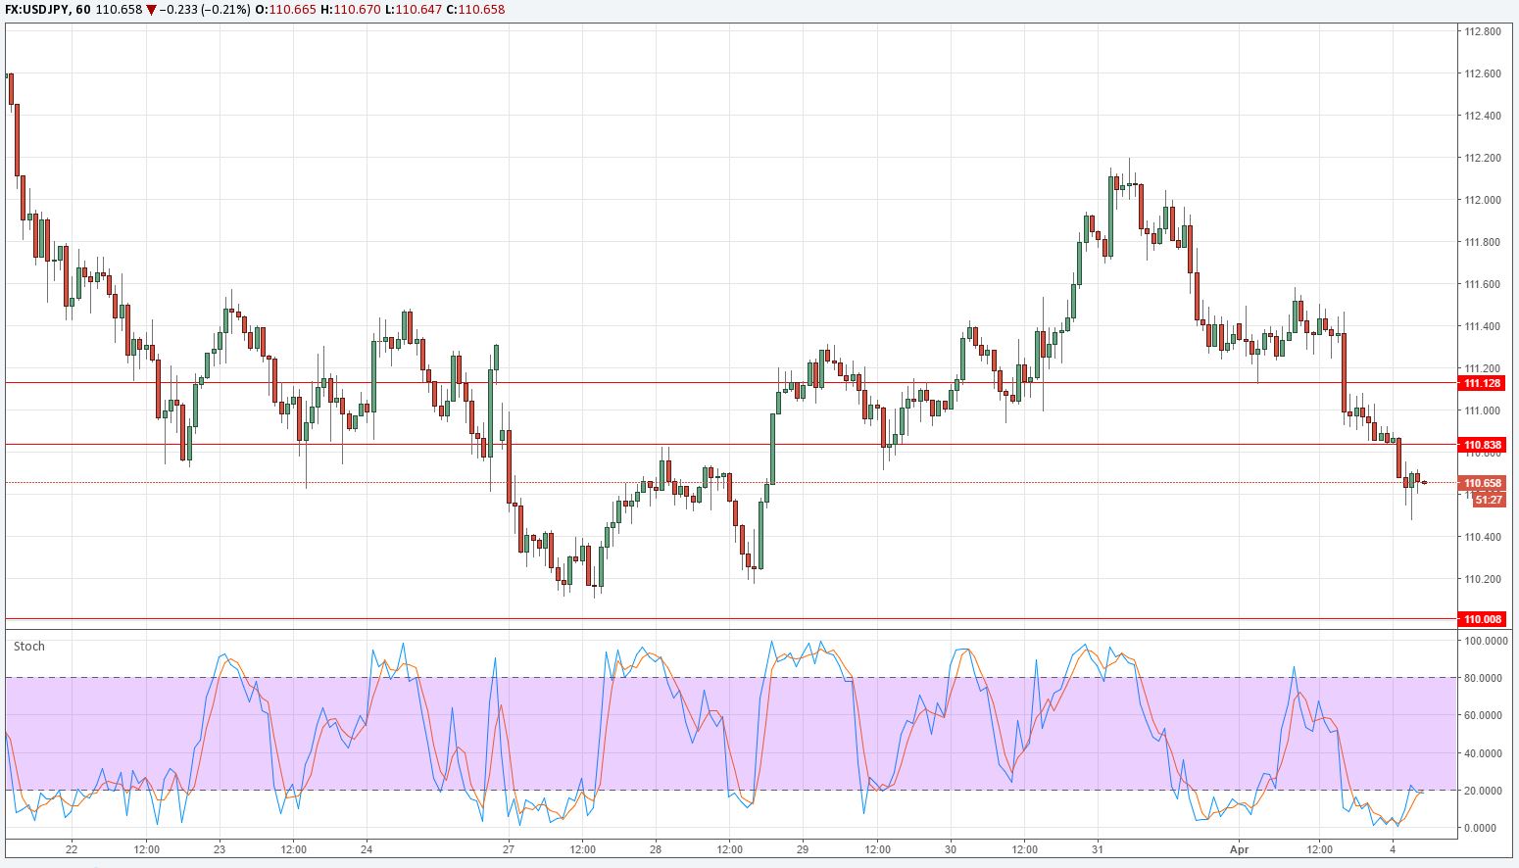This screenshot has height=868, width=1519.
Task: Click 112.200 on the price axis
Action: click(x=1482, y=158)
